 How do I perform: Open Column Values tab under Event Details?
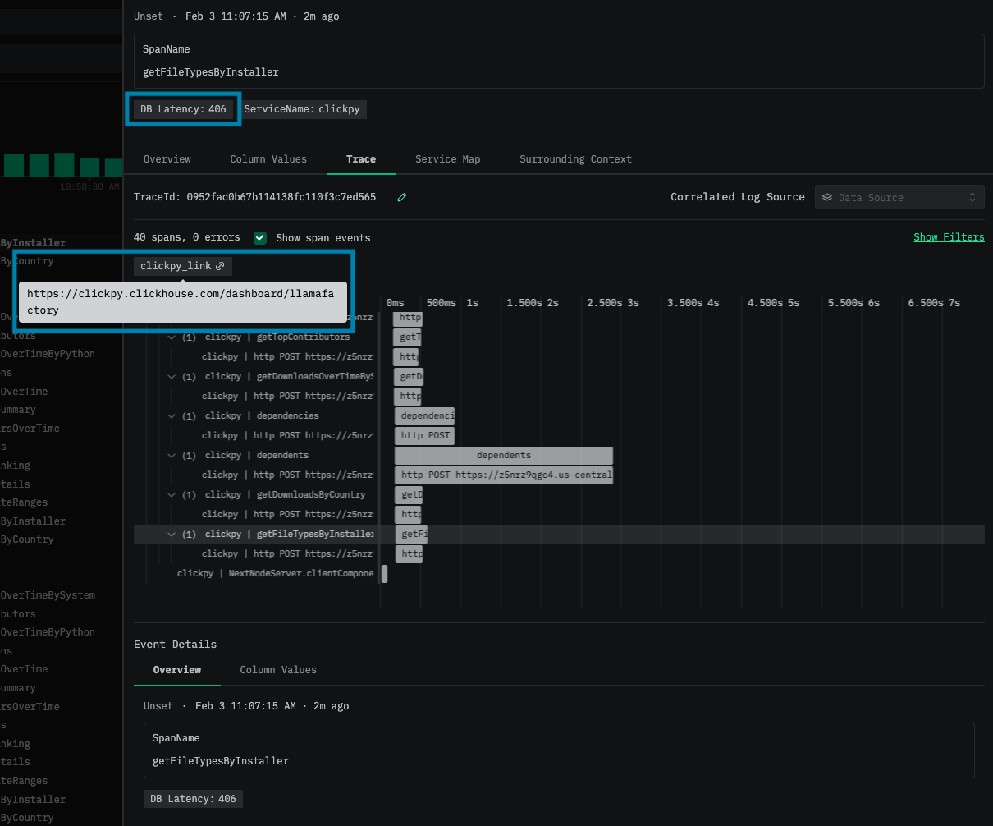pos(278,670)
